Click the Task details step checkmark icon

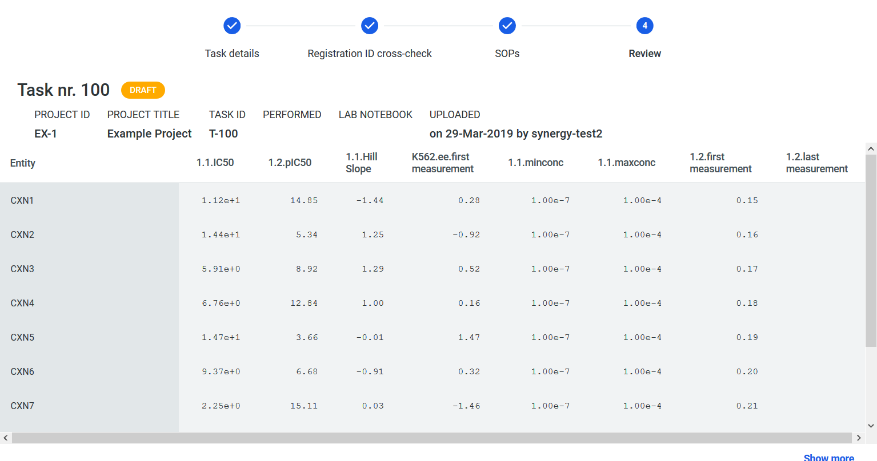coord(232,26)
